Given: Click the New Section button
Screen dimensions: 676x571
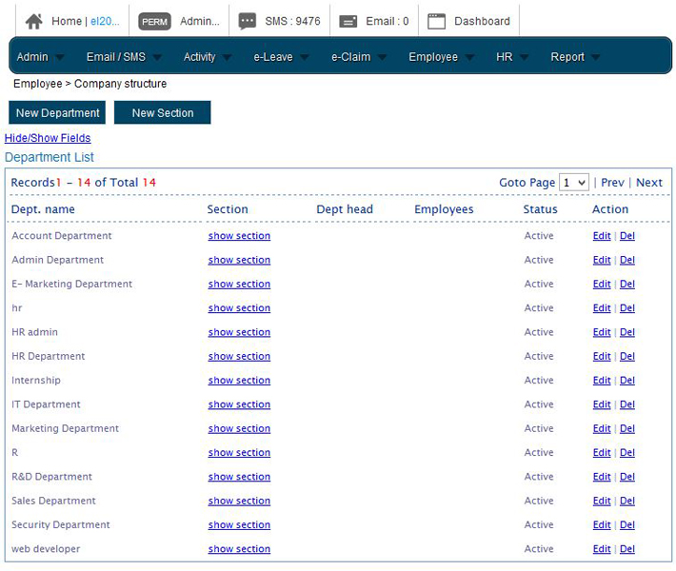Looking at the screenshot, I should coord(163,112).
